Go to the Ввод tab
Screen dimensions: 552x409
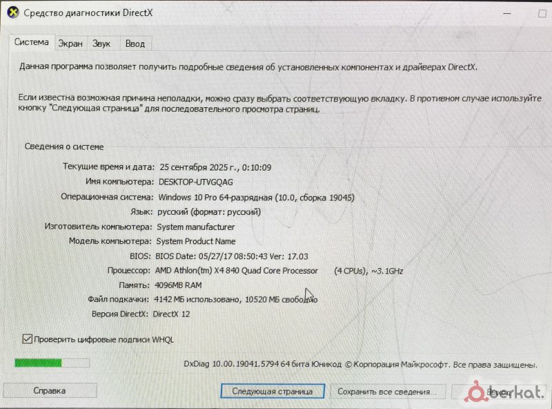[135, 44]
